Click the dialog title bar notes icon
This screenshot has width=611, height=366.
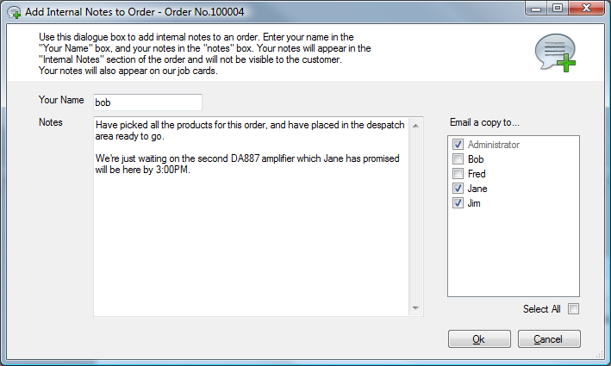[14, 11]
